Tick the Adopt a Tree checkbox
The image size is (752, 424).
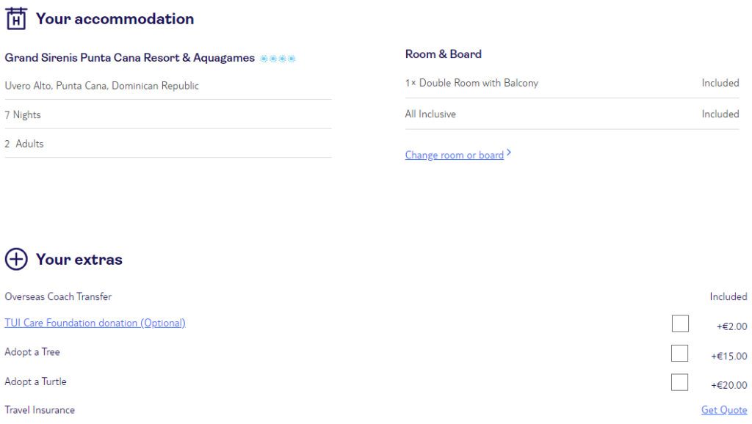click(x=679, y=353)
